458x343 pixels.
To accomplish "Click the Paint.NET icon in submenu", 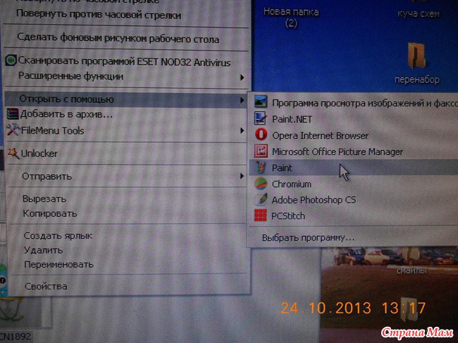I will 261,119.
